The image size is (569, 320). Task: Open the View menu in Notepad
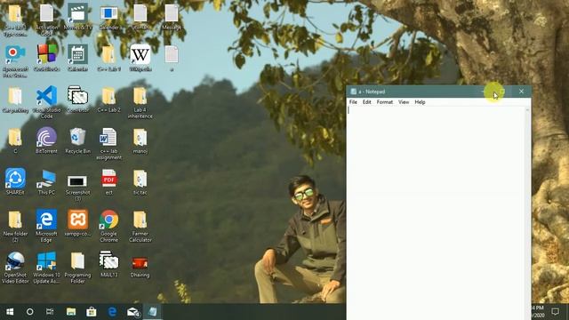pyautogui.click(x=404, y=102)
